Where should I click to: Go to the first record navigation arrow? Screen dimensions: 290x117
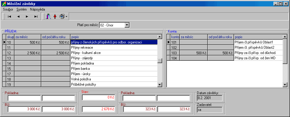click(9, 16)
